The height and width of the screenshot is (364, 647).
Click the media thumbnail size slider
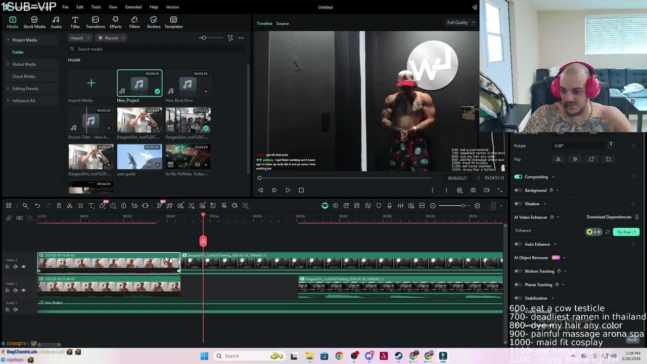tap(210, 38)
